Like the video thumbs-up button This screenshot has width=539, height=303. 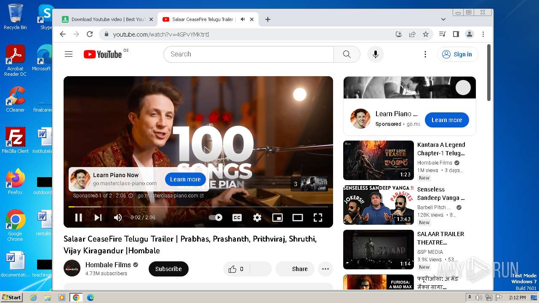[237, 269]
